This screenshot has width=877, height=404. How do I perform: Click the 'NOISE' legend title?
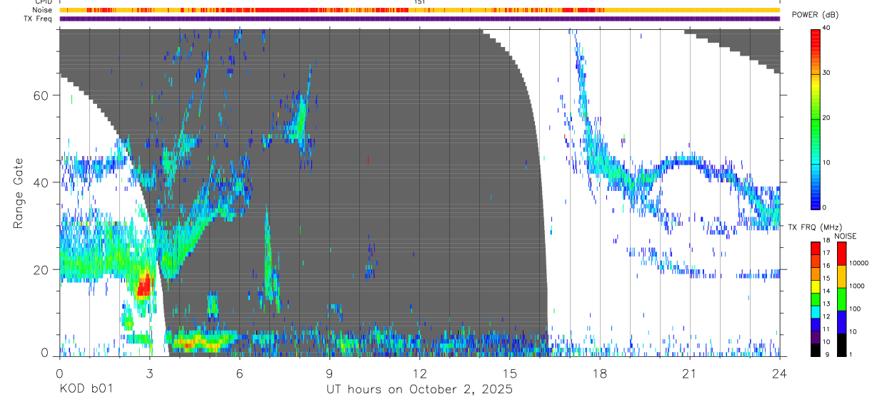pos(846,236)
